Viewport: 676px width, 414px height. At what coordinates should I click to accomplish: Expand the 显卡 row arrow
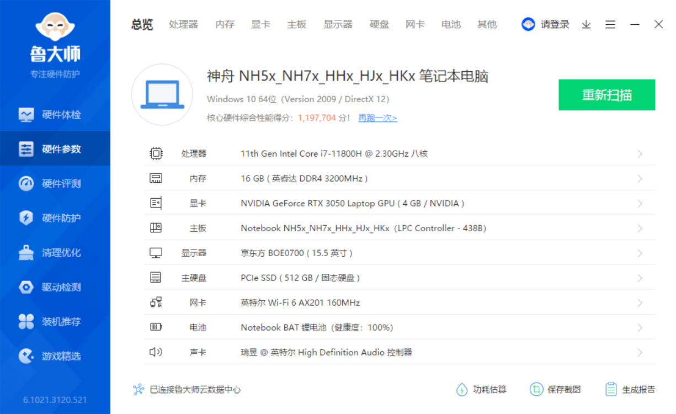640,204
